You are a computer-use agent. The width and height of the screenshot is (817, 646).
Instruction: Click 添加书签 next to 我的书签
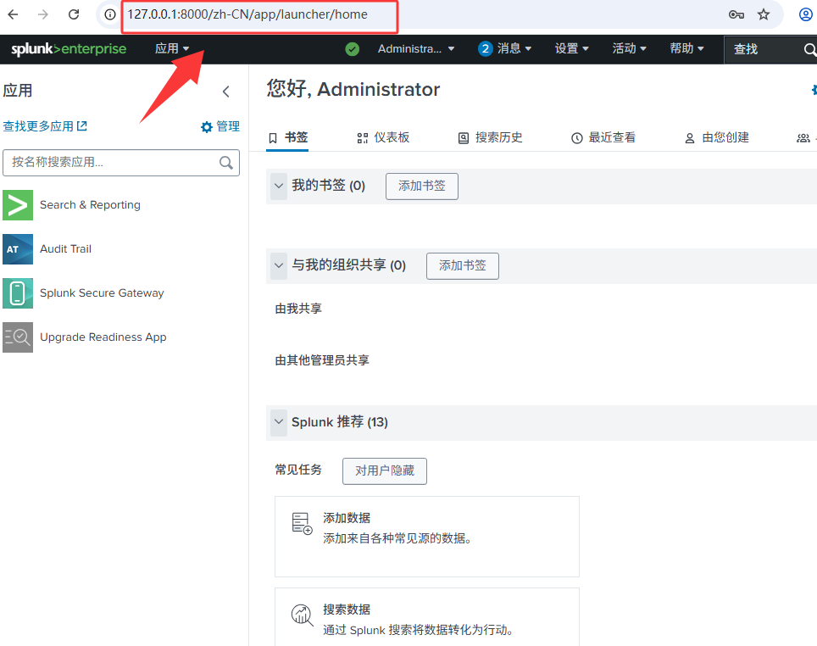pos(422,187)
